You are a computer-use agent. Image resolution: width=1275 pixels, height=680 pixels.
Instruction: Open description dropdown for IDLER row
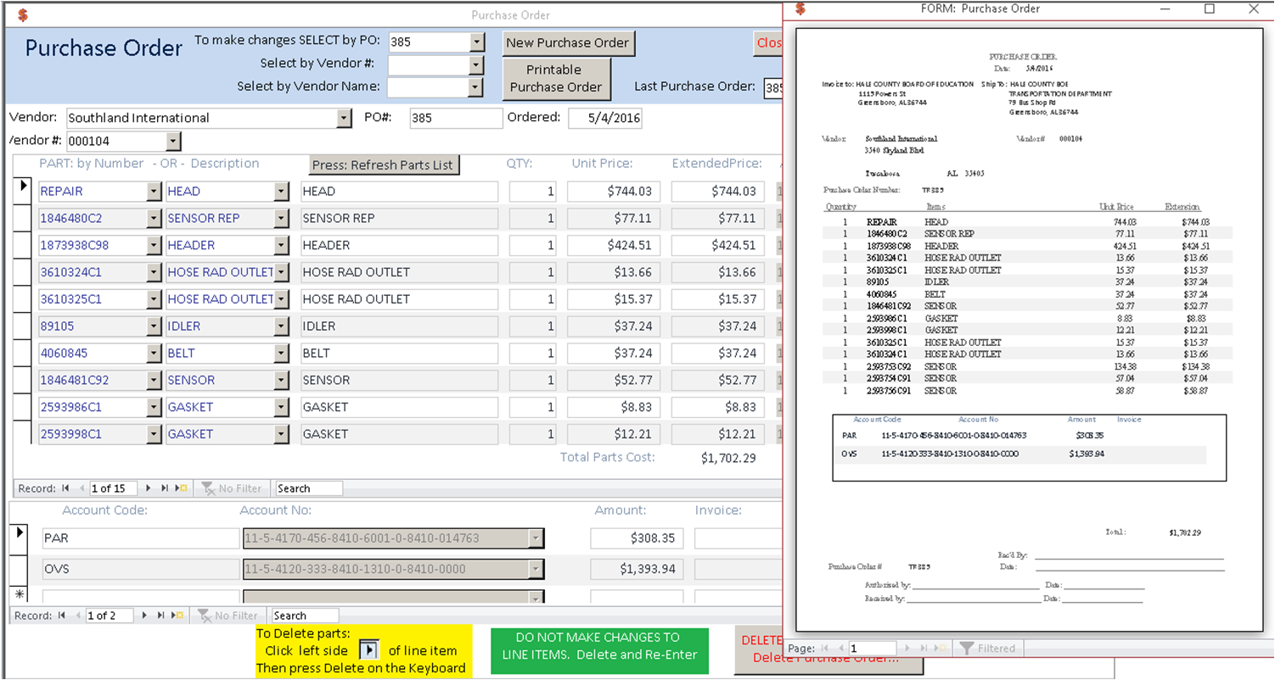pos(282,326)
